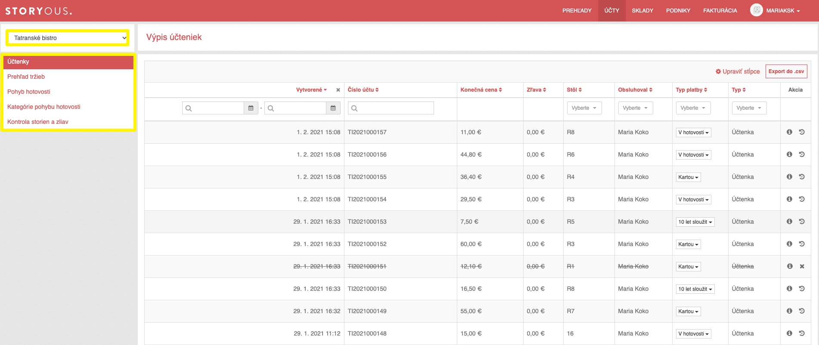Focus the end date search field

point(295,108)
